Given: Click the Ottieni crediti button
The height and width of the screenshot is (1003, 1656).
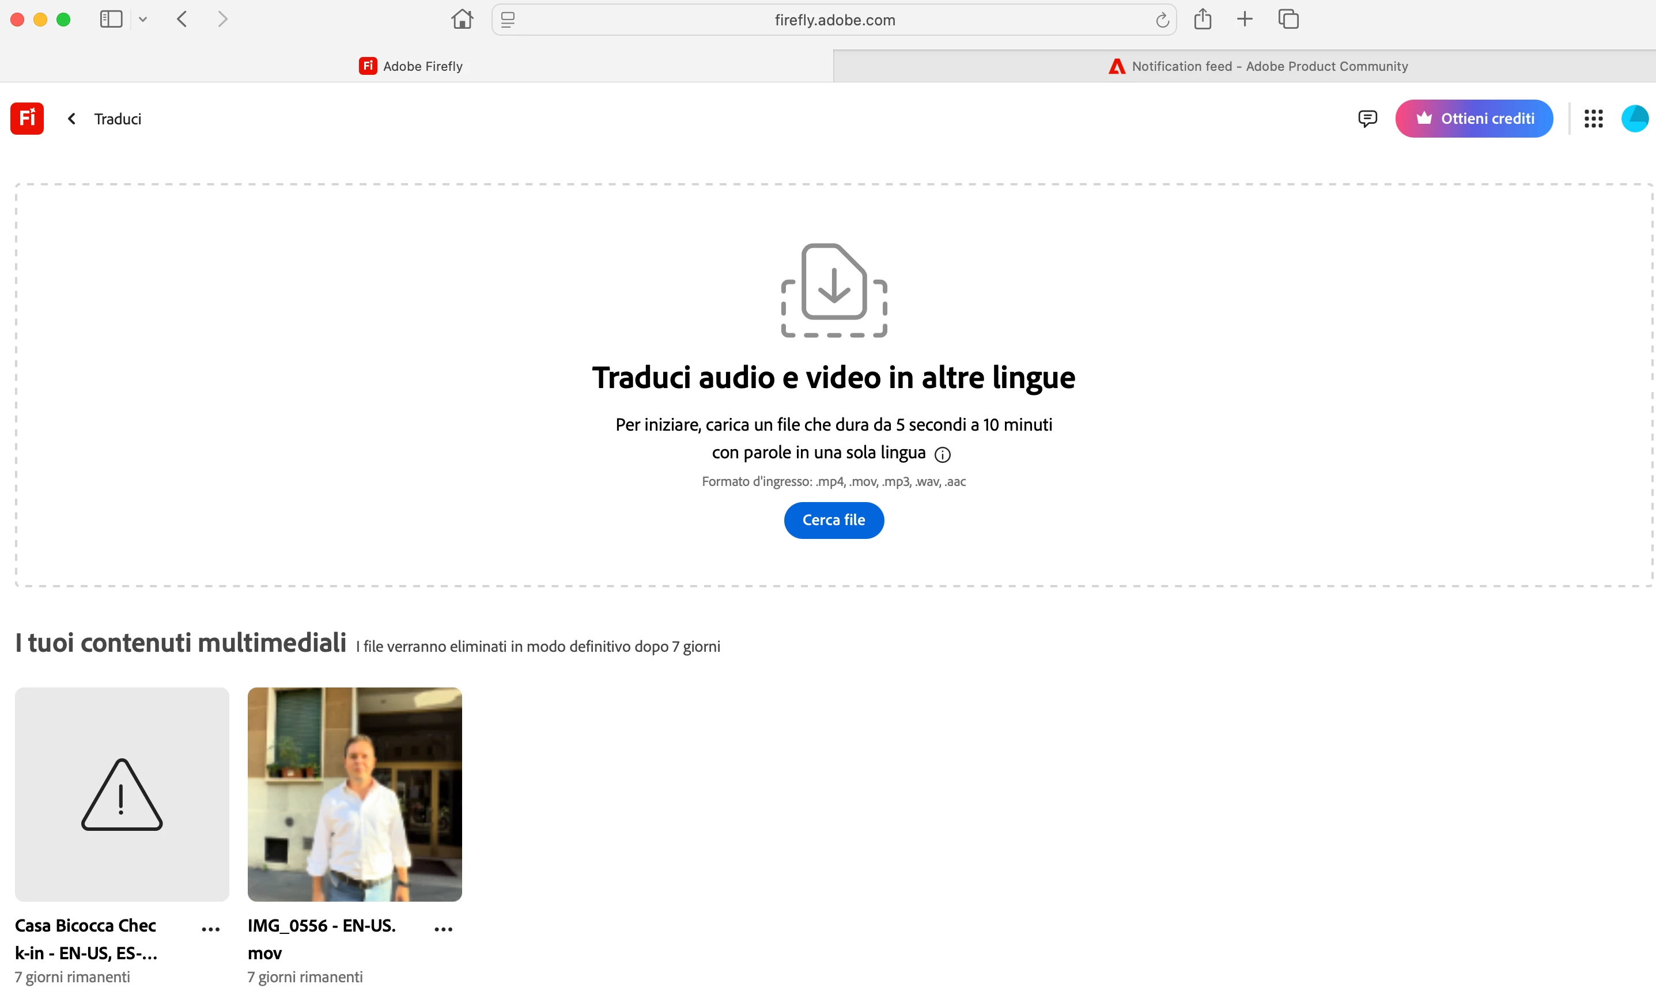Looking at the screenshot, I should click(1474, 119).
